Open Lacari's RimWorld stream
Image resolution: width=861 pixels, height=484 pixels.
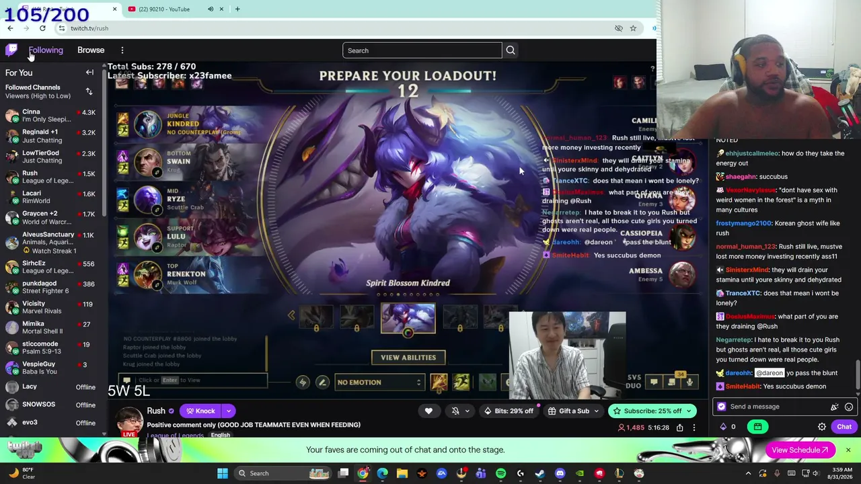tap(51, 197)
